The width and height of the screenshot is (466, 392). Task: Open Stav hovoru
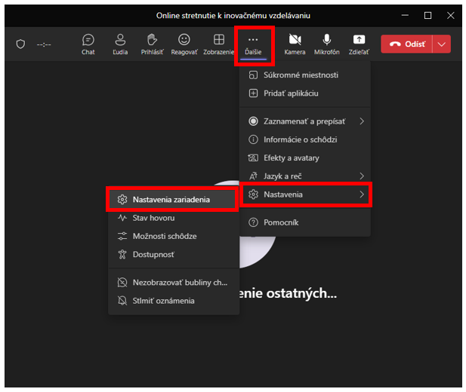[174, 218]
